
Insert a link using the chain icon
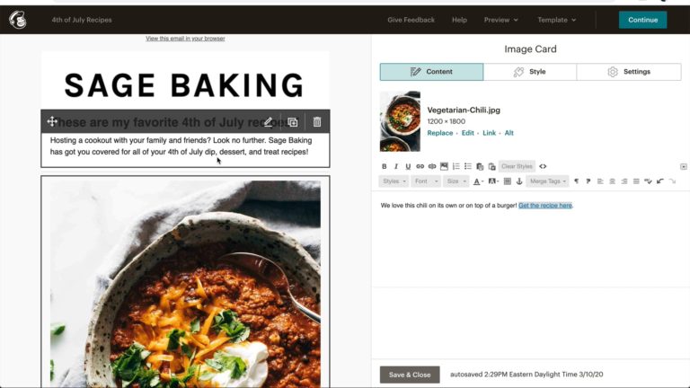pyautogui.click(x=420, y=166)
